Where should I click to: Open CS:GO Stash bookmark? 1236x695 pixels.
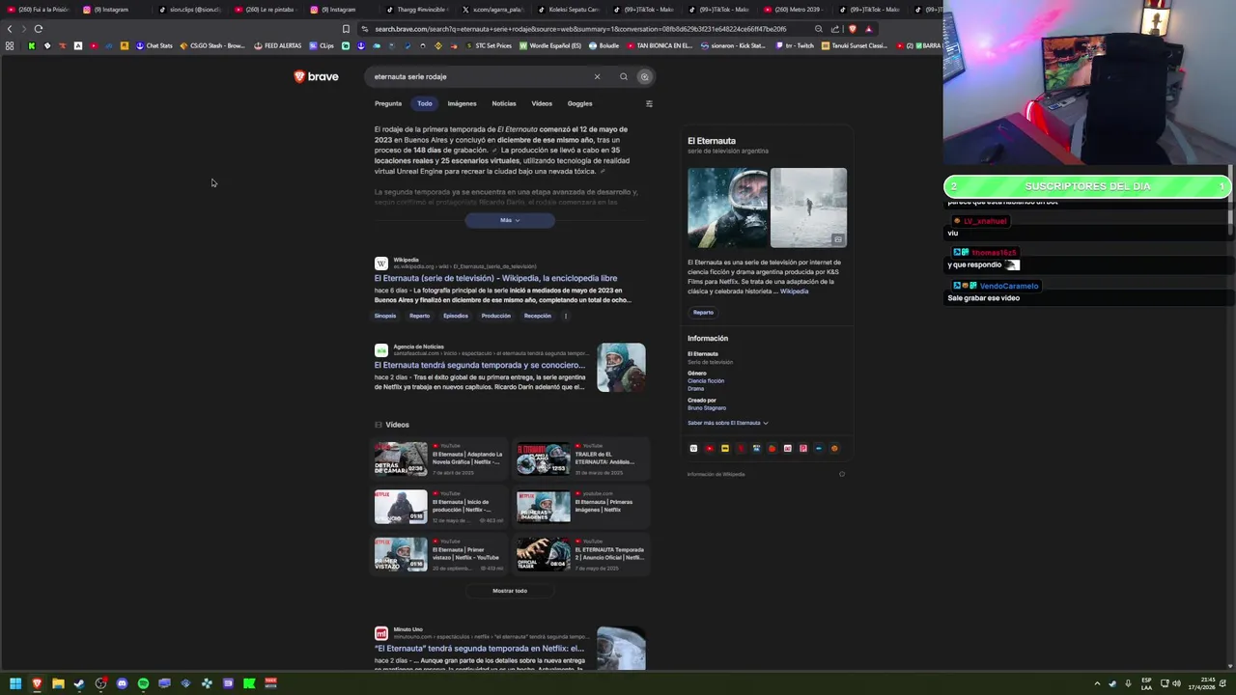(x=212, y=45)
